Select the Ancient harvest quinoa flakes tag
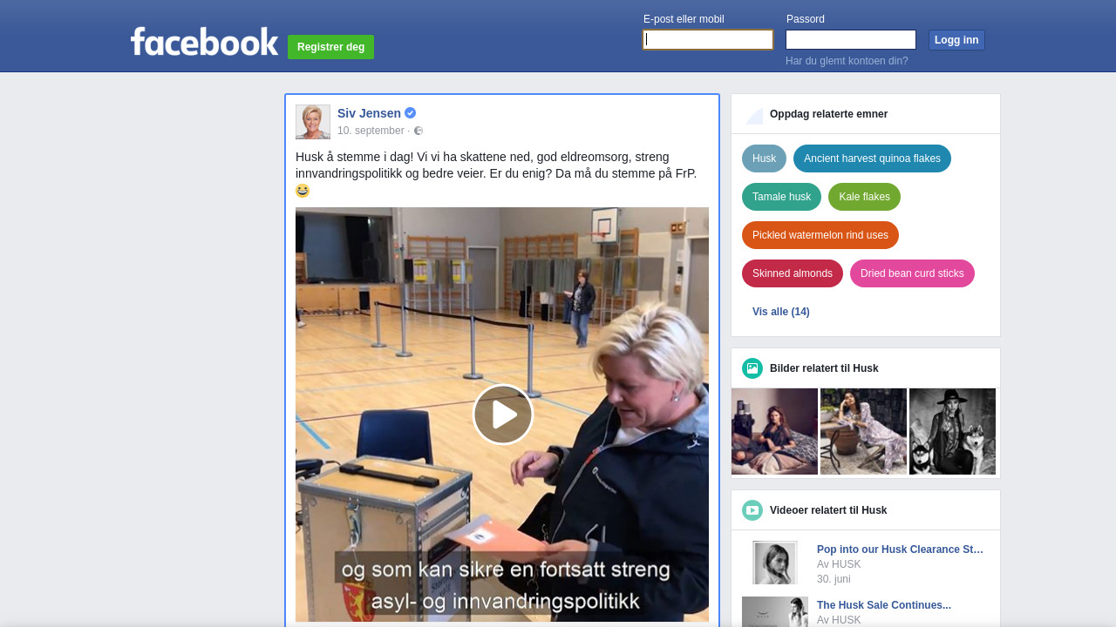This screenshot has width=1116, height=627. tap(872, 158)
